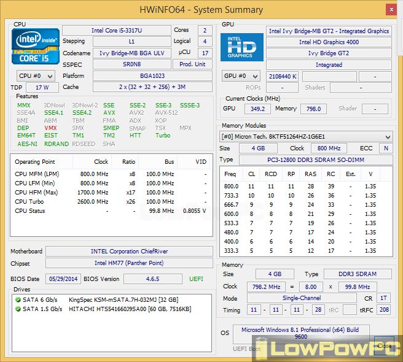Click the Freq column header in memory table
This screenshot has height=362, width=403.
point(230,174)
